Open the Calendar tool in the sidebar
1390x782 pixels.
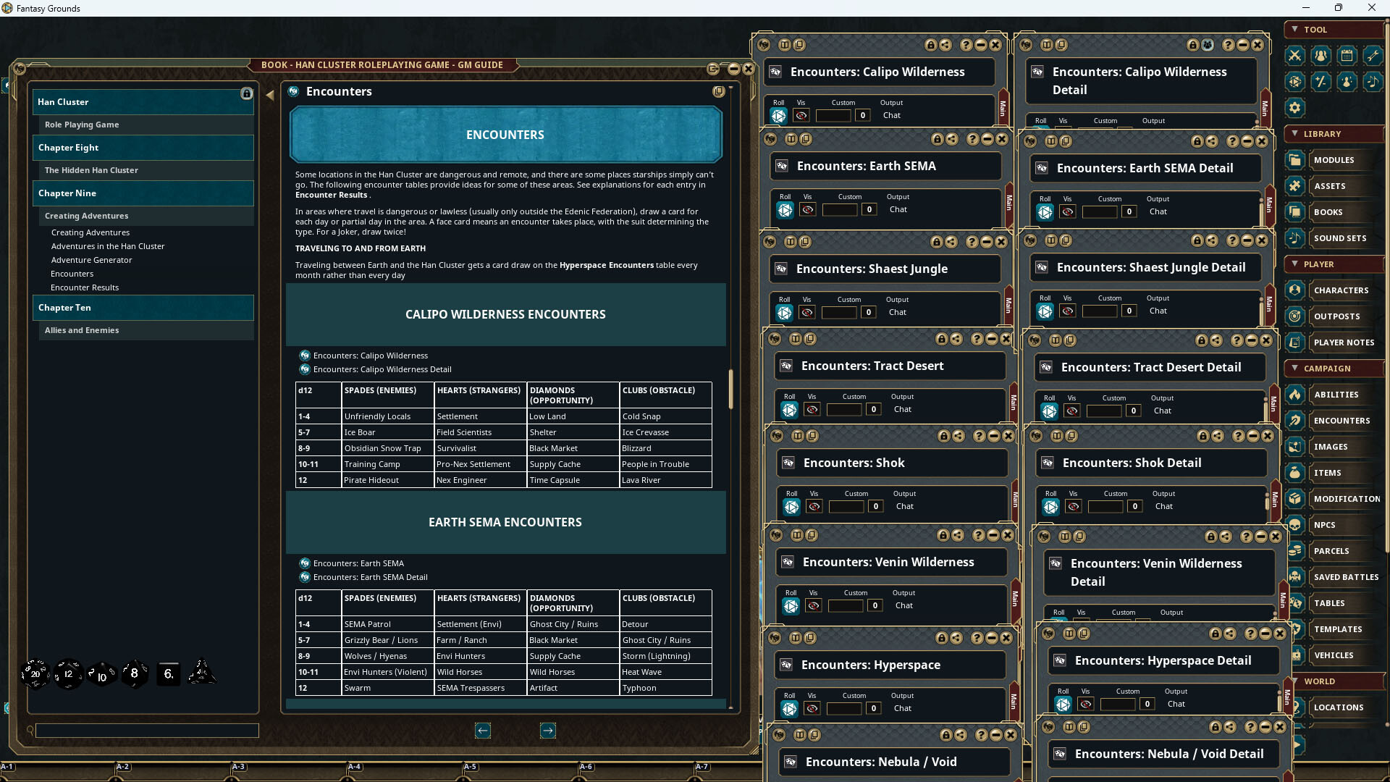click(1347, 56)
